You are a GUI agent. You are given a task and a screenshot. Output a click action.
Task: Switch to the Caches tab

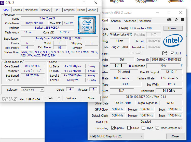coord(17,10)
